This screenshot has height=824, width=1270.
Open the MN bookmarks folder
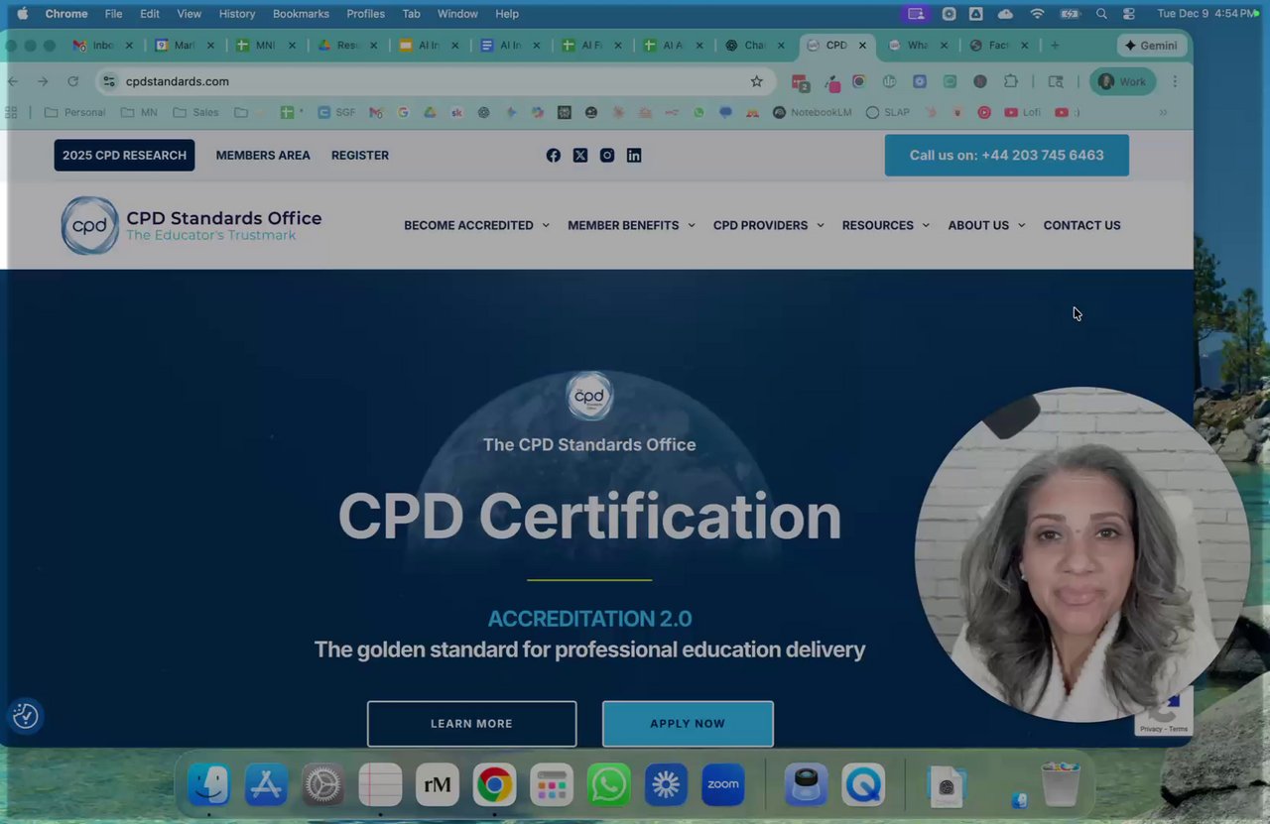[139, 112]
